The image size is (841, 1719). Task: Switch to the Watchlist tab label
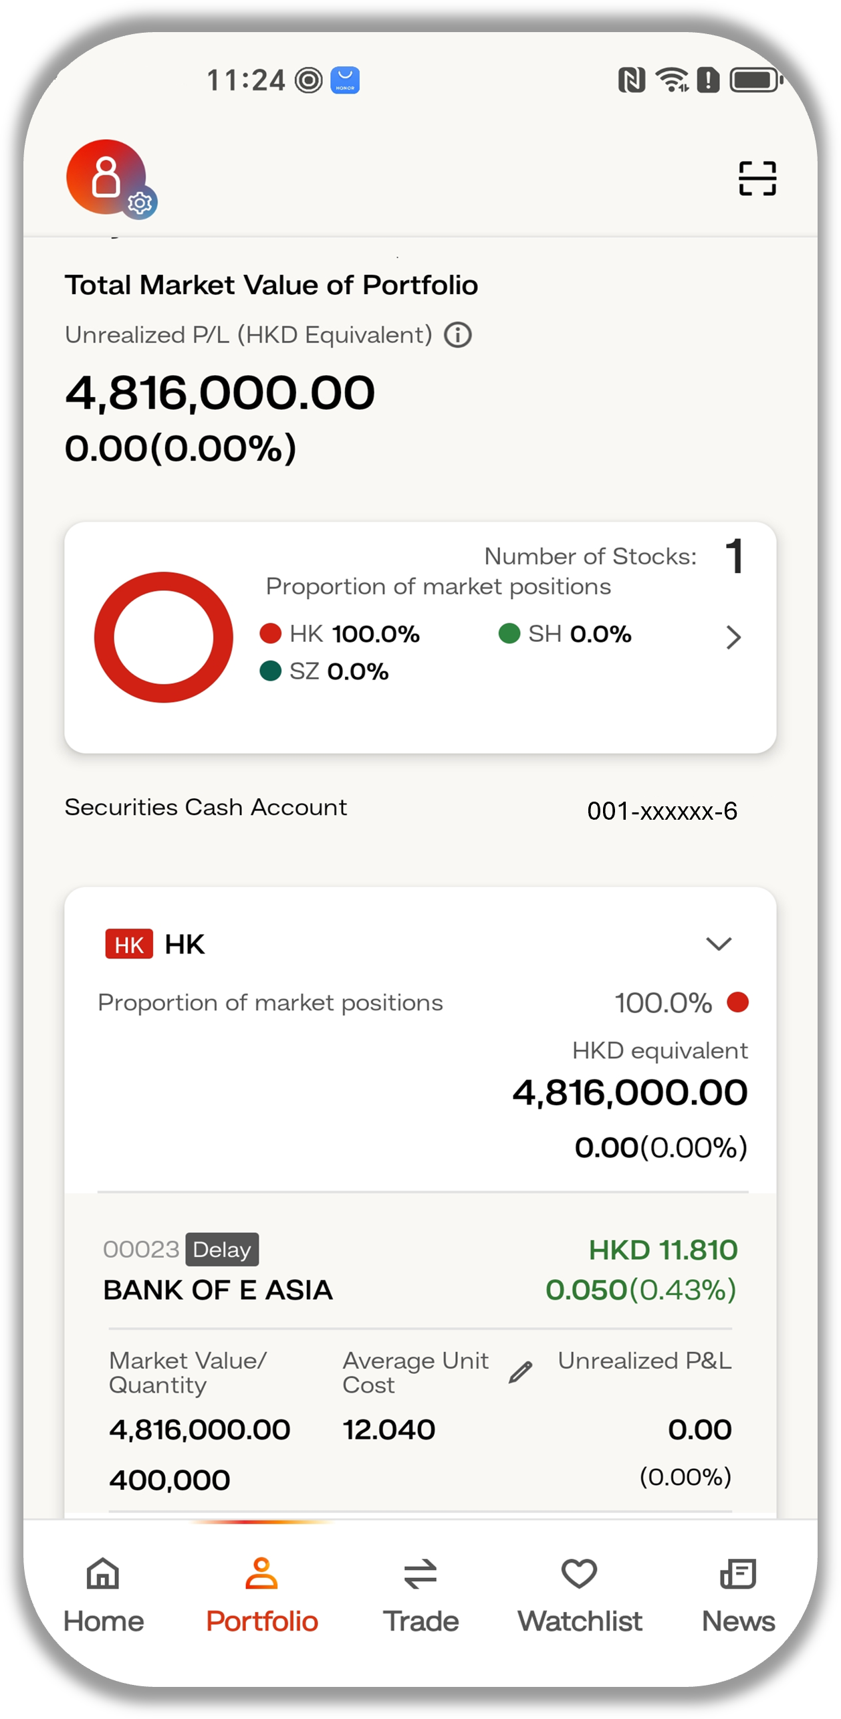tap(580, 1621)
